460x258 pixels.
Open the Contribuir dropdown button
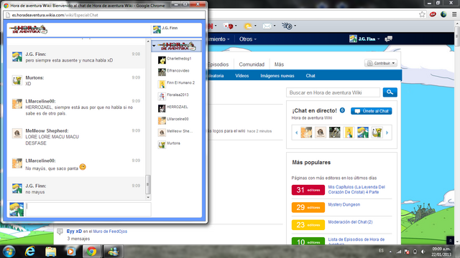click(381, 63)
